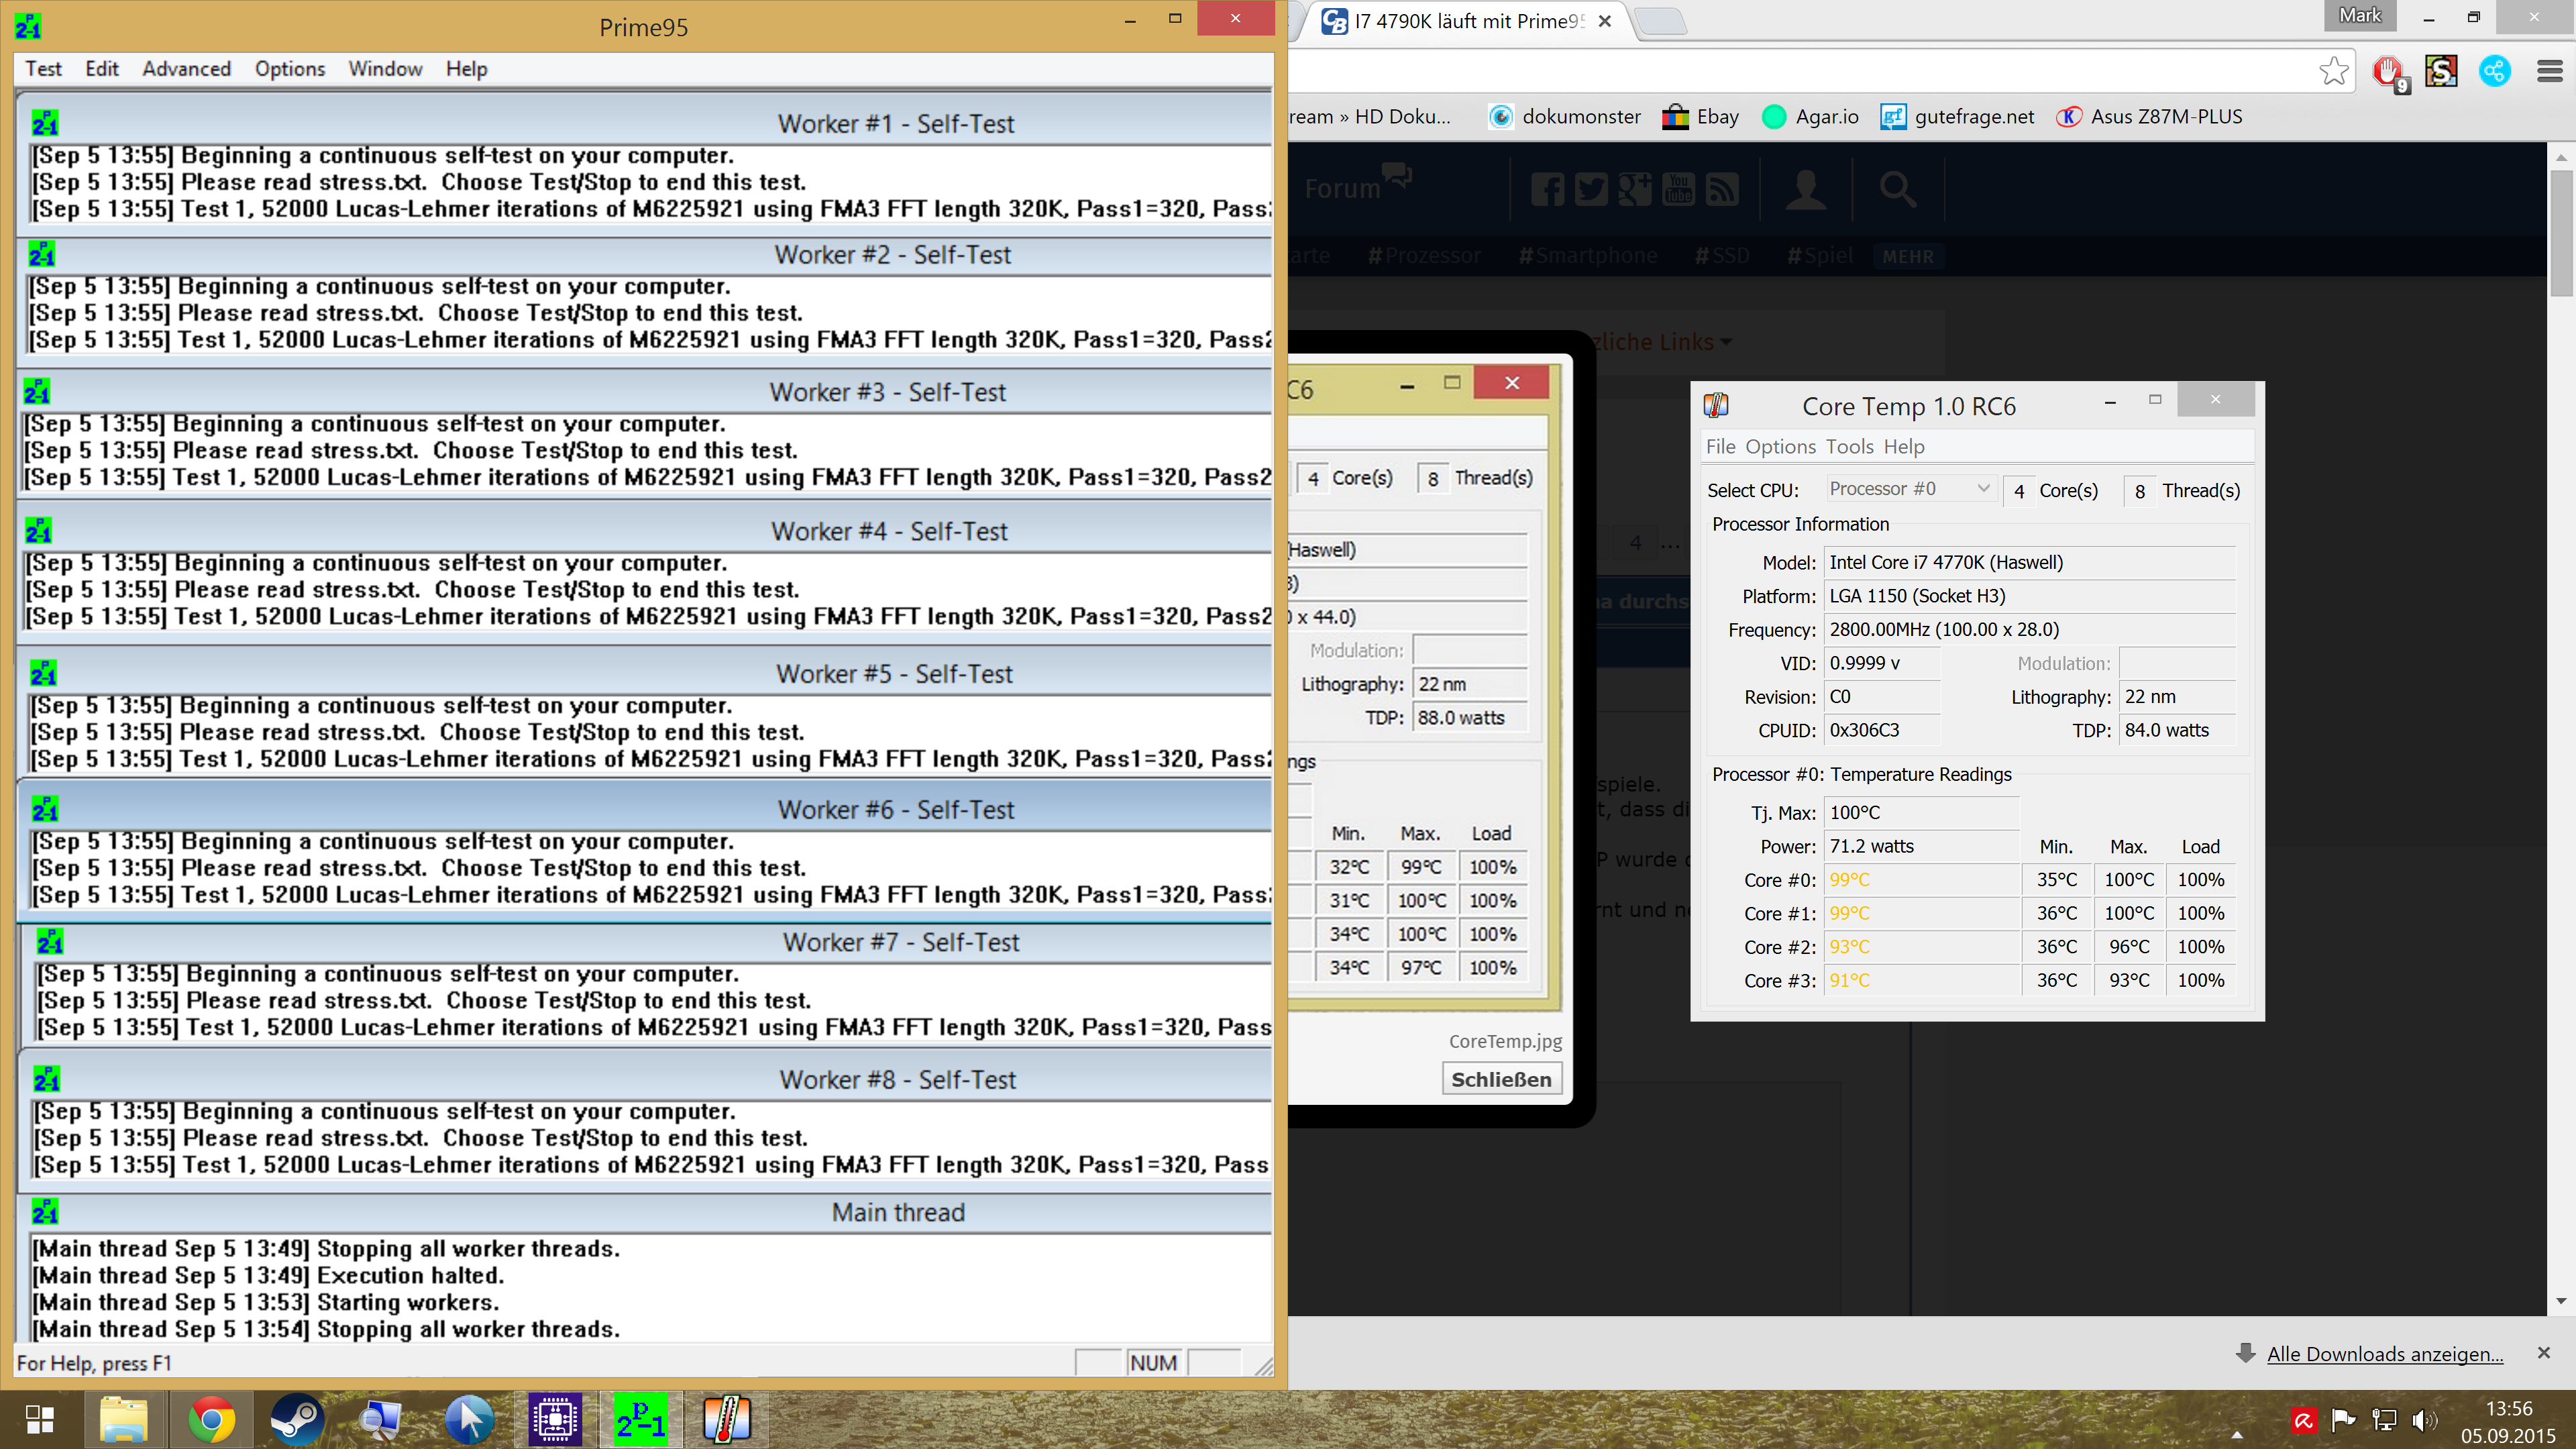Close the I7 4790K browser tab
Viewport: 2576px width, 1449px height.
point(1604,21)
